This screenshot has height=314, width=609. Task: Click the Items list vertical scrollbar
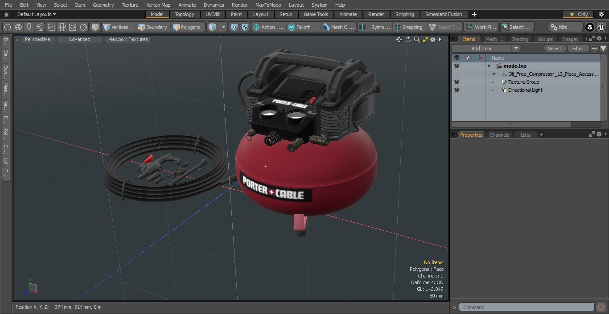604,87
